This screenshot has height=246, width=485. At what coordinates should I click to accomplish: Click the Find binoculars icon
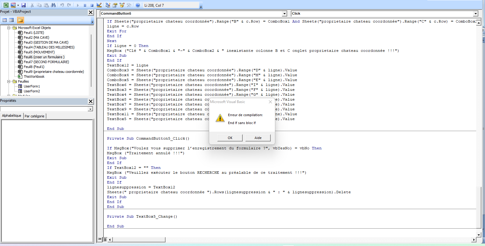click(53, 5)
